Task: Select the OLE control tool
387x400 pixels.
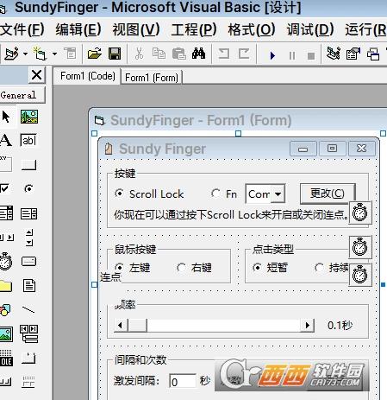Action: [x=6, y=358]
